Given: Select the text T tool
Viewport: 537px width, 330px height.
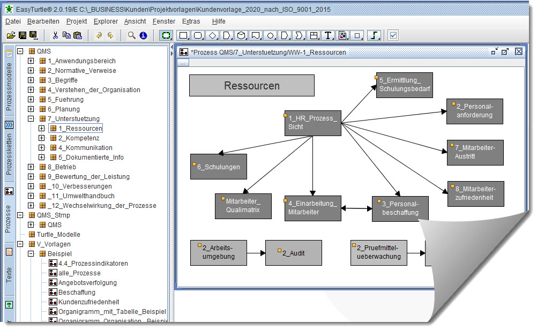Looking at the screenshot, I should tap(328, 35).
